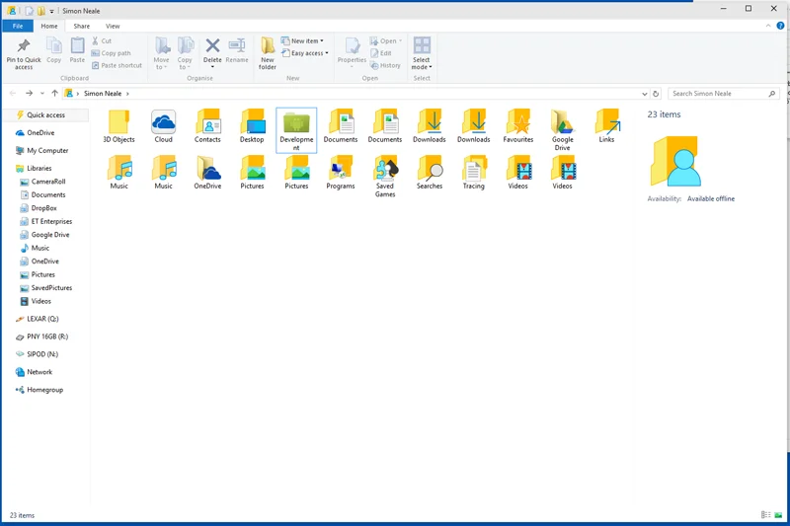Select Libraries in navigation pane
Viewport: 790px width, 526px height.
(39, 168)
